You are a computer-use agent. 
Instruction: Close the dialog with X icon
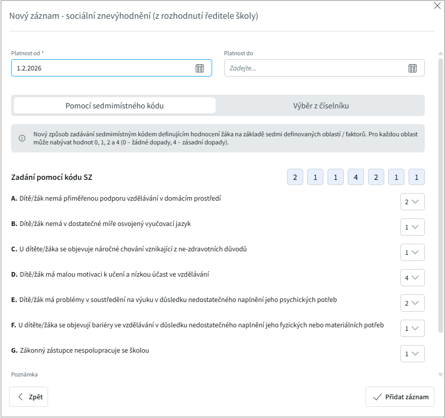[x=437, y=6]
